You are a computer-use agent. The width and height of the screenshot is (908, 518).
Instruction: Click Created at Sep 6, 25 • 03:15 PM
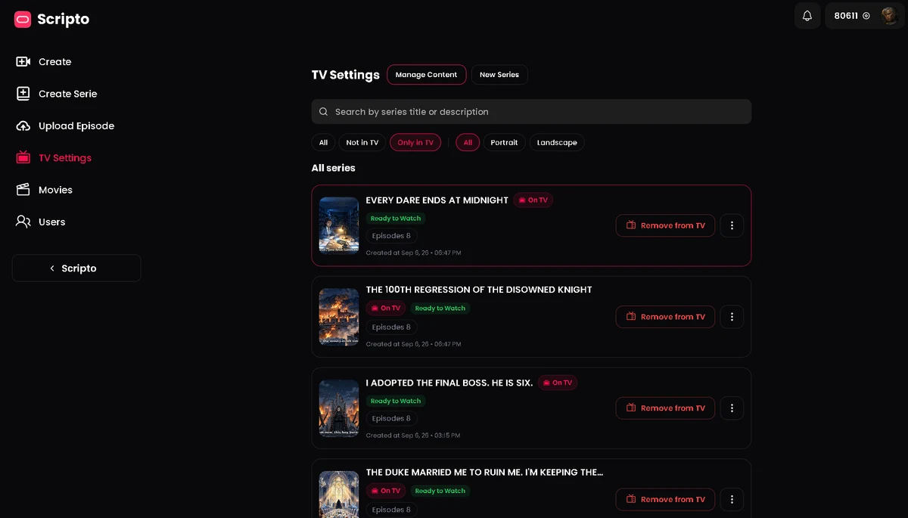(x=413, y=436)
